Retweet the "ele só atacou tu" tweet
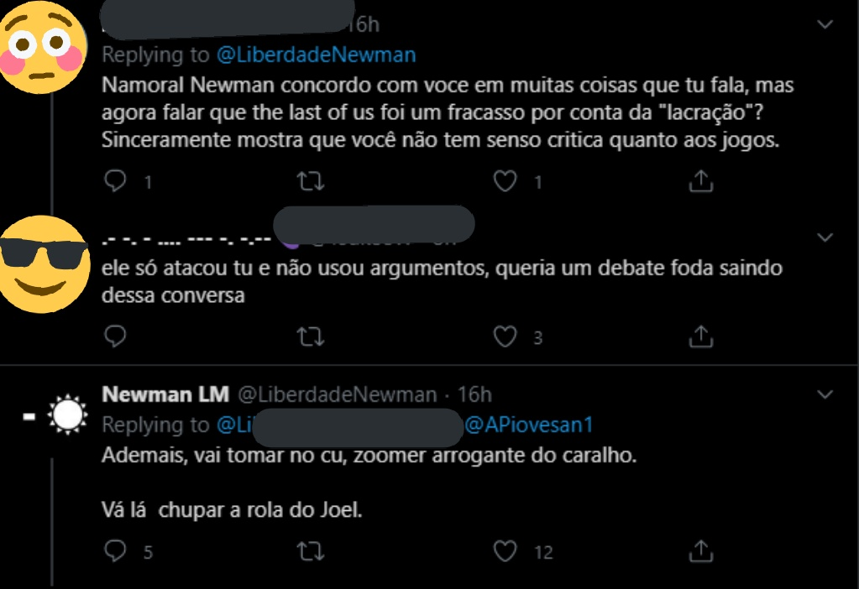859x589 pixels. [311, 336]
